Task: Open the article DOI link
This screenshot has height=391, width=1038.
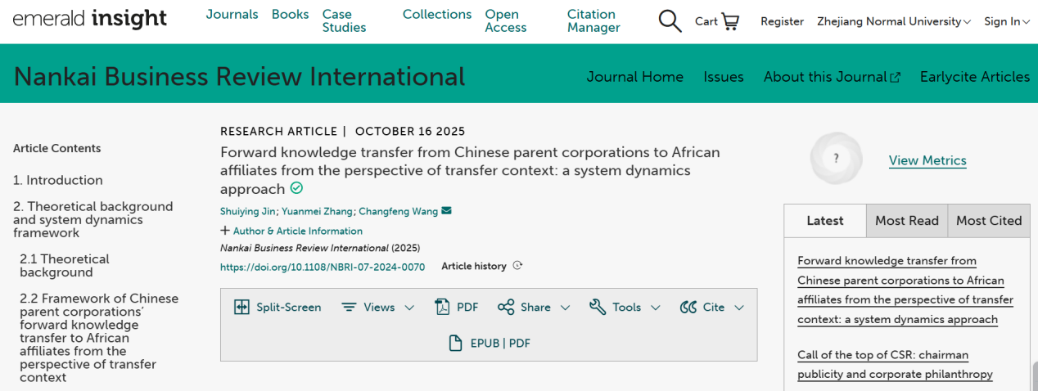Action: (x=323, y=267)
